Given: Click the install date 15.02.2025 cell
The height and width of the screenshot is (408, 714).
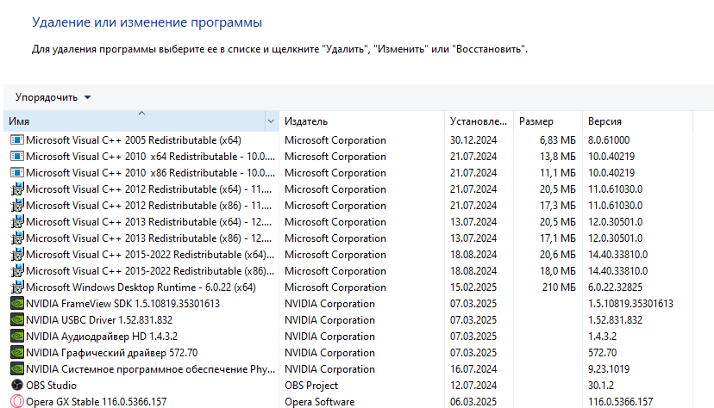Looking at the screenshot, I should [473, 287].
